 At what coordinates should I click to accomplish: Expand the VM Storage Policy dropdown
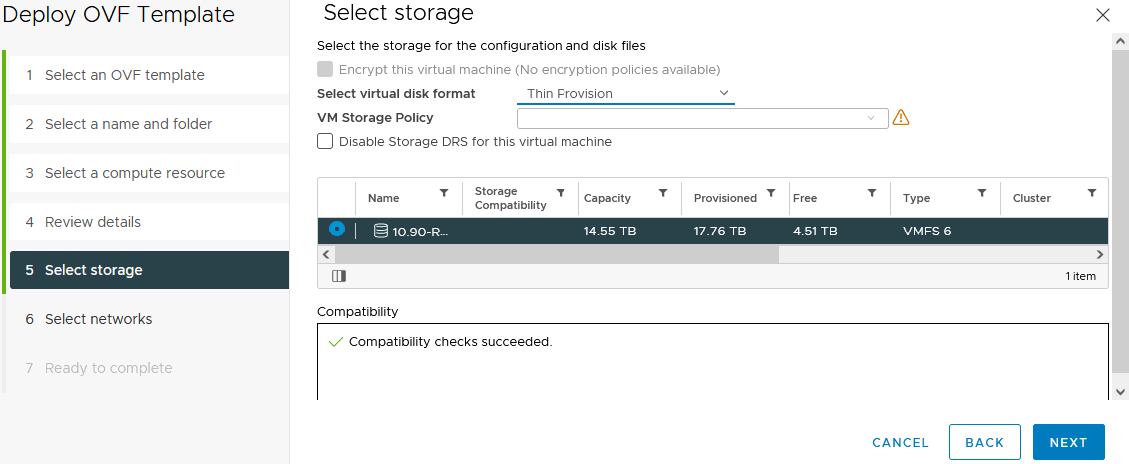click(701, 118)
